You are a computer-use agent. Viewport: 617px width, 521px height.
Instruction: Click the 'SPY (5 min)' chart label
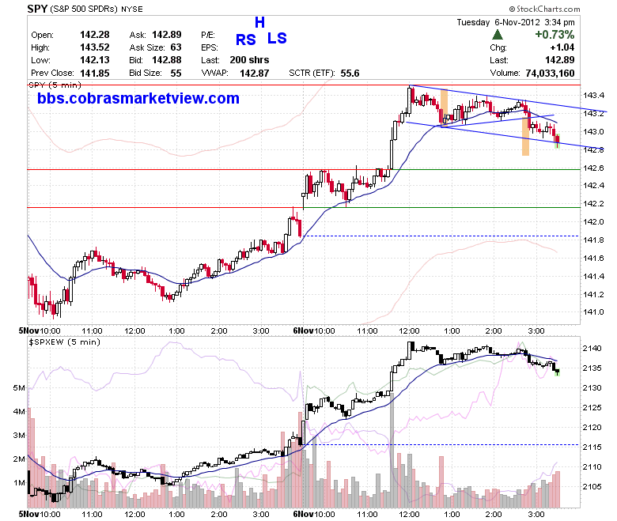point(55,85)
